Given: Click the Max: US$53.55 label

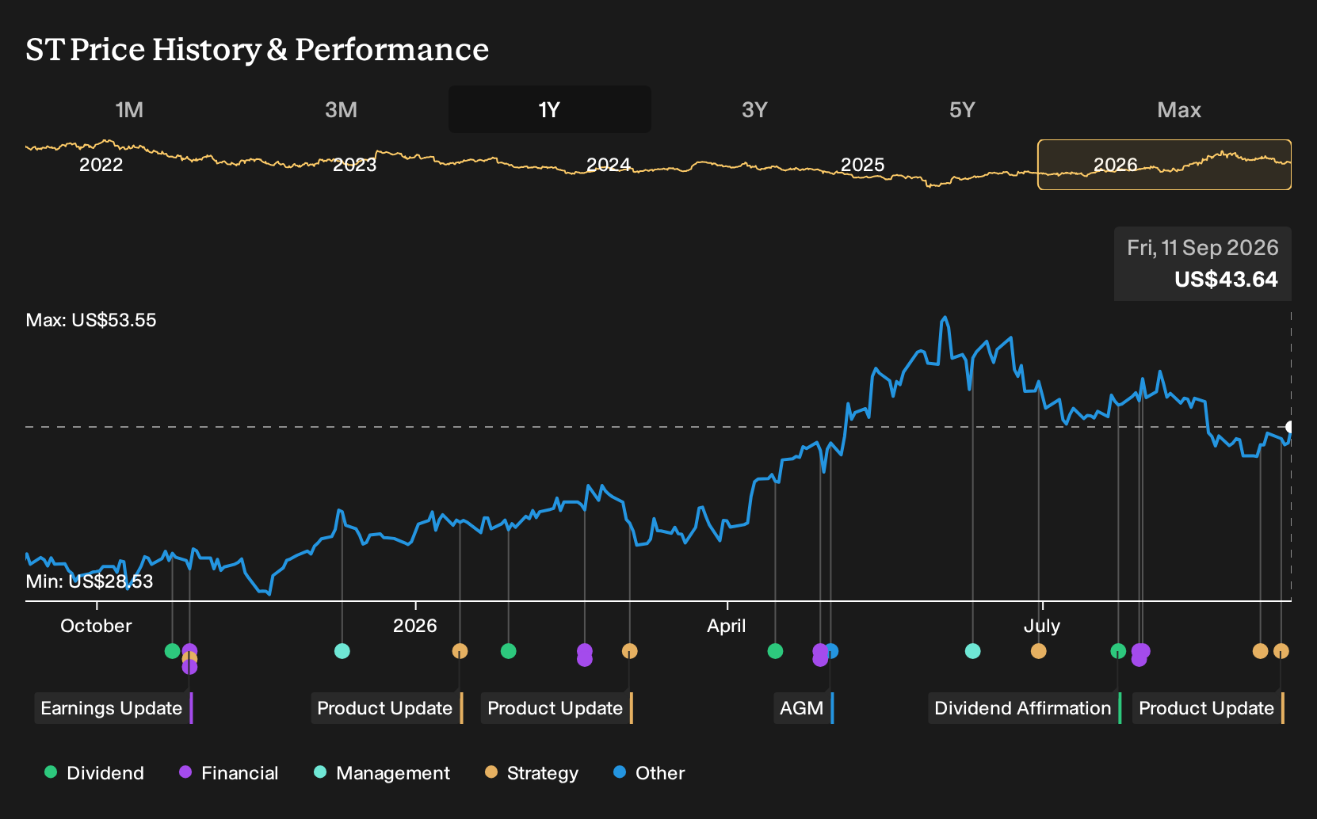Looking at the screenshot, I should (x=91, y=320).
